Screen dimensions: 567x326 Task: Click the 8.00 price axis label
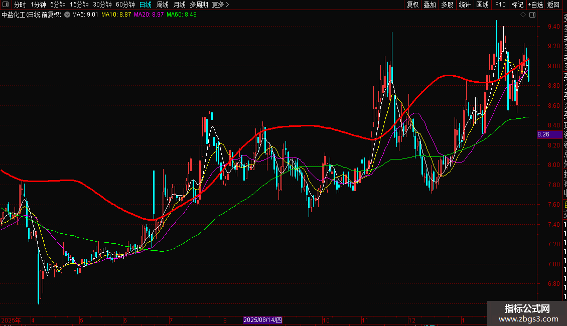[553, 165]
